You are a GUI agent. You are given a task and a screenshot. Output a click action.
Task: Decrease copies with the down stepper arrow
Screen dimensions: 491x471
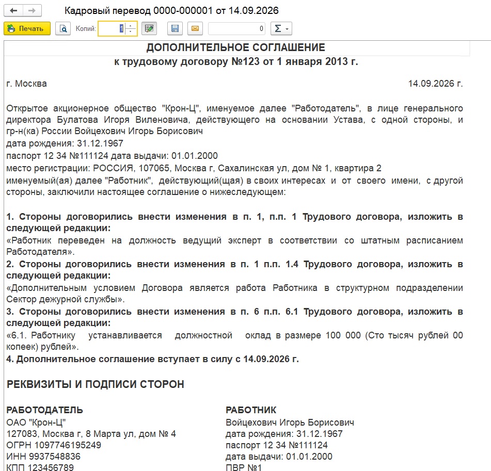pos(131,31)
